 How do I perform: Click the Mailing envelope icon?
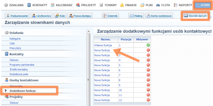[132, 16]
